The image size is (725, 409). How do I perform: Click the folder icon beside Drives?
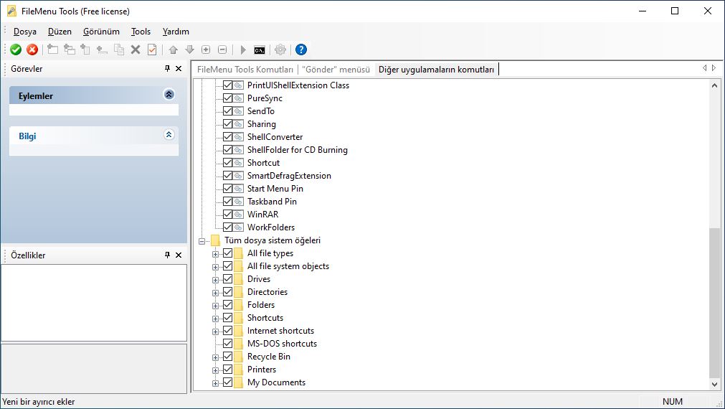point(238,279)
